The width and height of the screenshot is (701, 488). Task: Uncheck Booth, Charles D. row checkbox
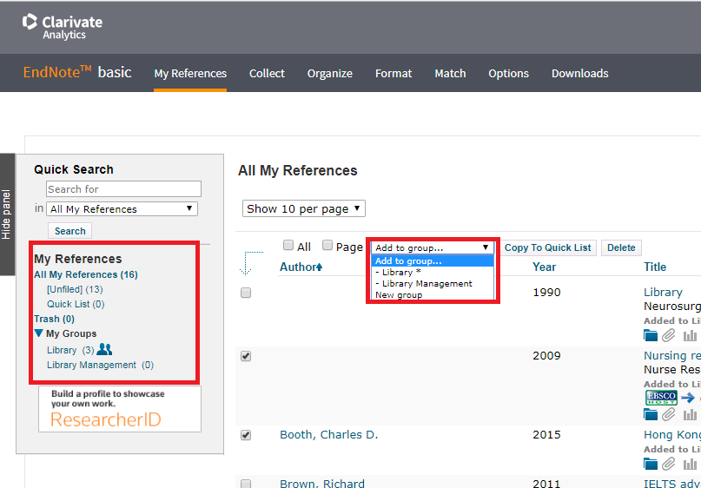pyautogui.click(x=246, y=435)
